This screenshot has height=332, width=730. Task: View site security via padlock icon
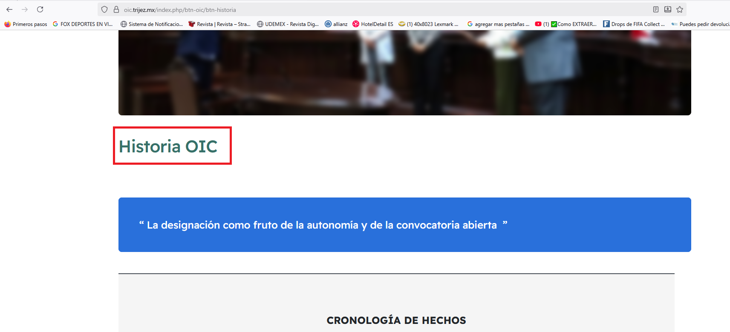click(x=116, y=9)
